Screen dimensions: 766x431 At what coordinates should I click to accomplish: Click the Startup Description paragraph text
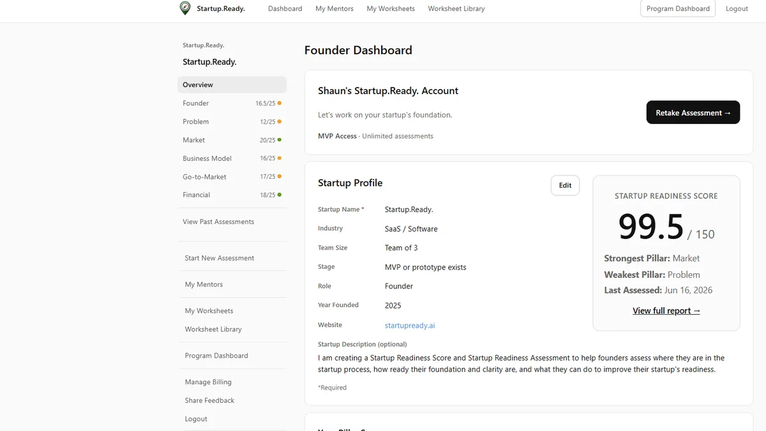pyautogui.click(x=521, y=363)
